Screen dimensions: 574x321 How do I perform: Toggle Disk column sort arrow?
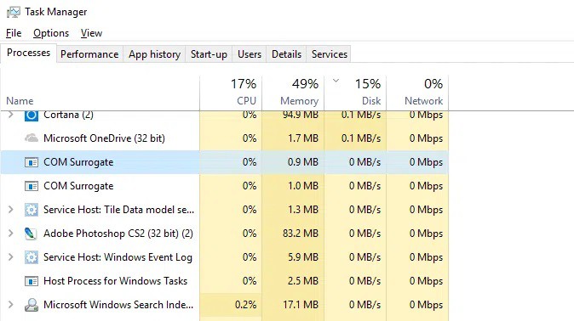[x=336, y=81]
